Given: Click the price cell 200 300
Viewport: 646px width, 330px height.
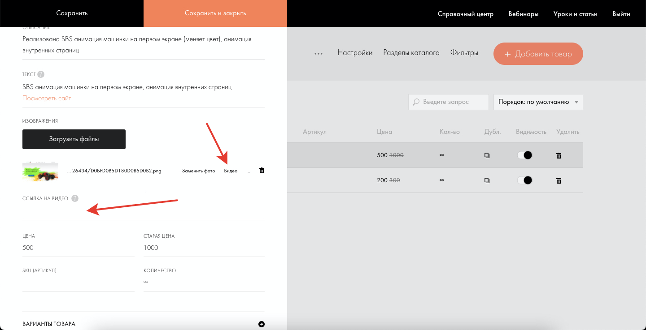Looking at the screenshot, I should coord(388,180).
